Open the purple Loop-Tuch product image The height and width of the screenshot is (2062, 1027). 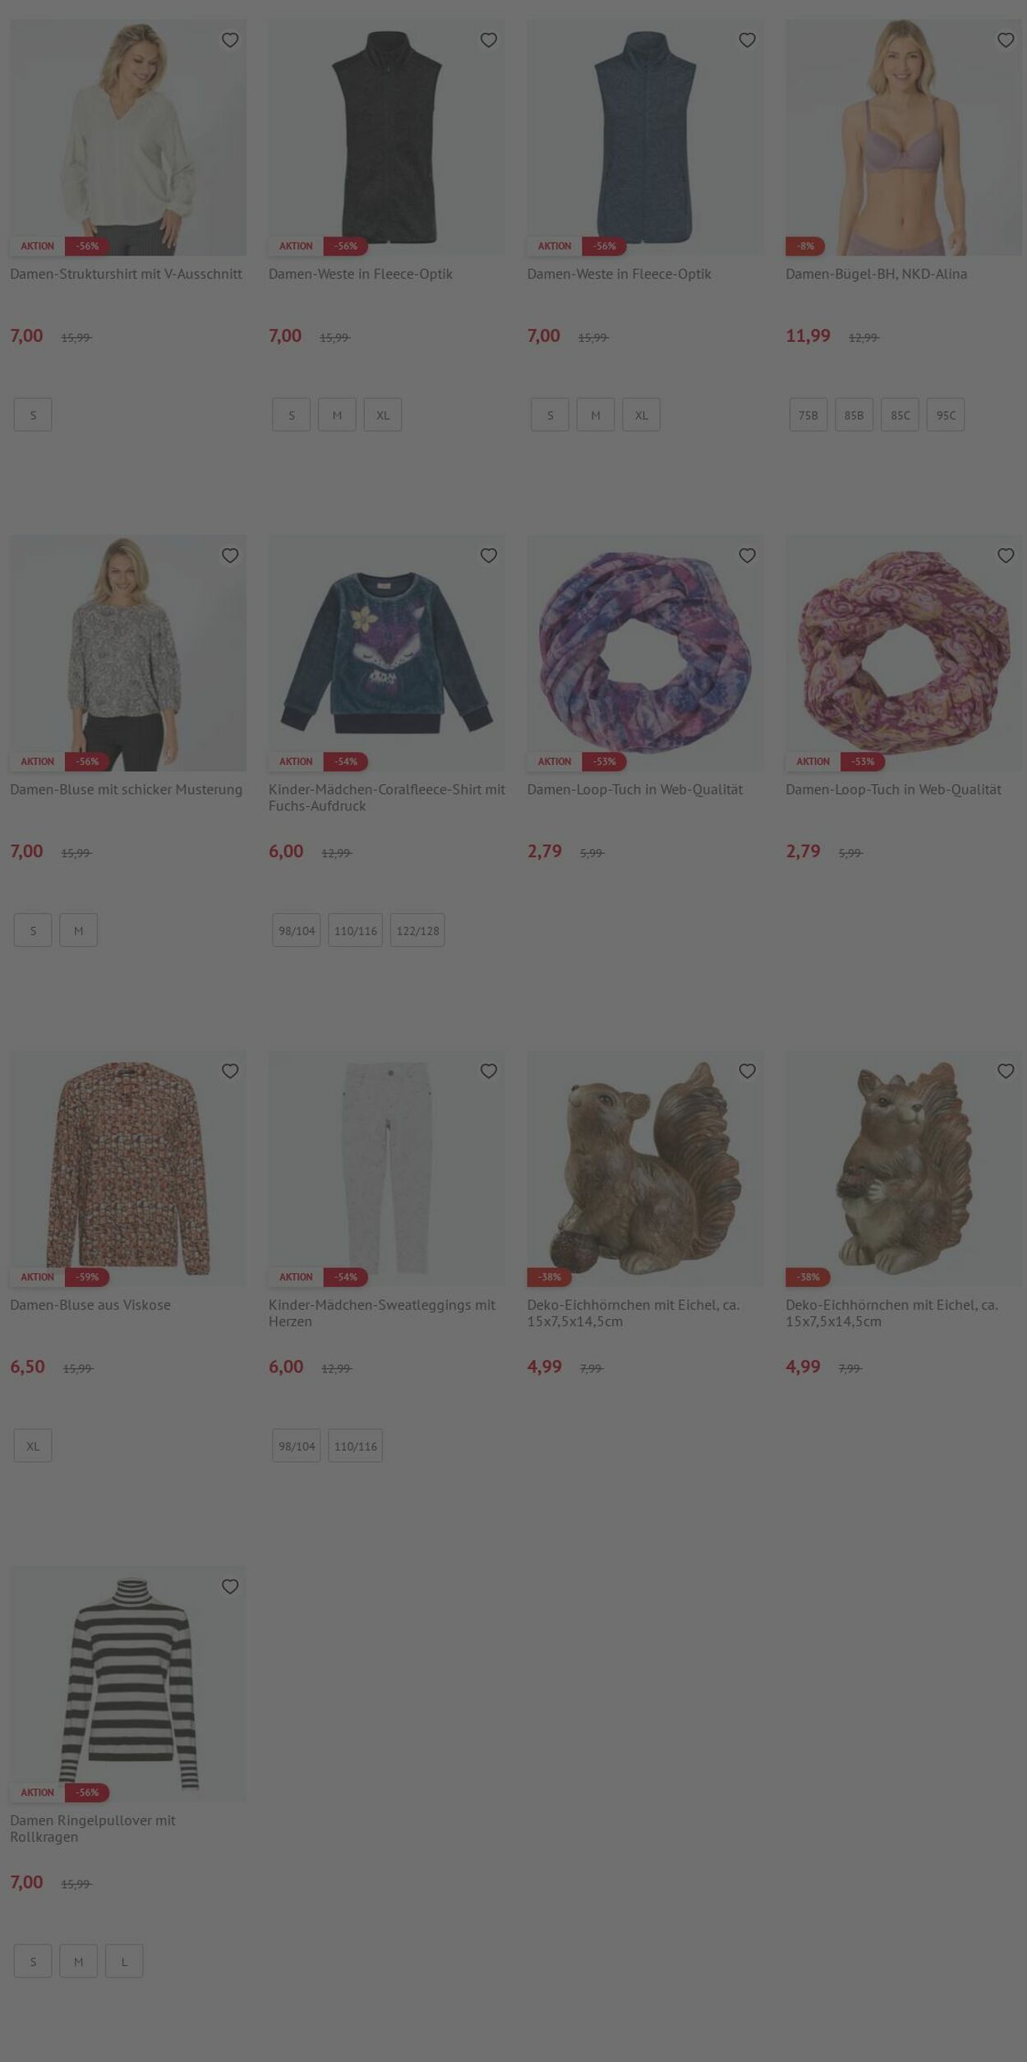click(645, 653)
